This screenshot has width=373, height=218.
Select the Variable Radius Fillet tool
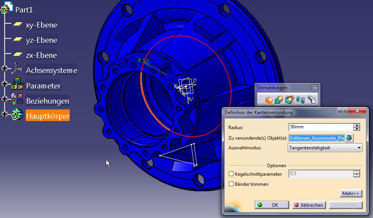279,100
